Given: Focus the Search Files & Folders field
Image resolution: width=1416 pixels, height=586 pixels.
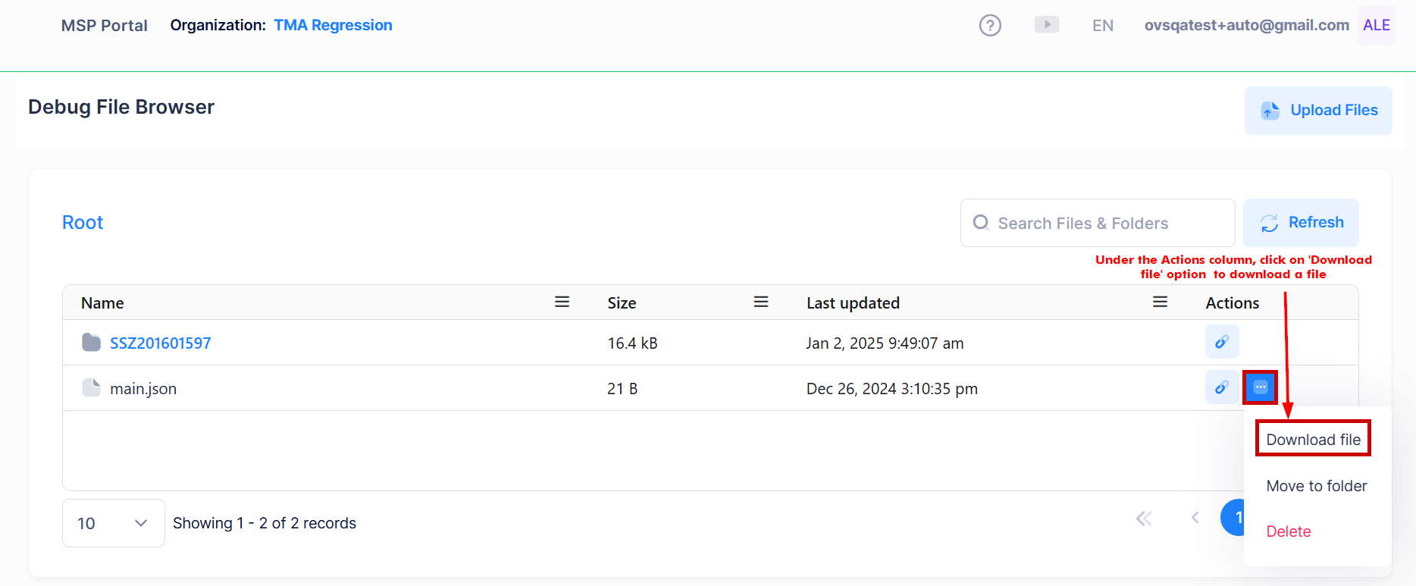Looking at the screenshot, I should coord(1097,223).
